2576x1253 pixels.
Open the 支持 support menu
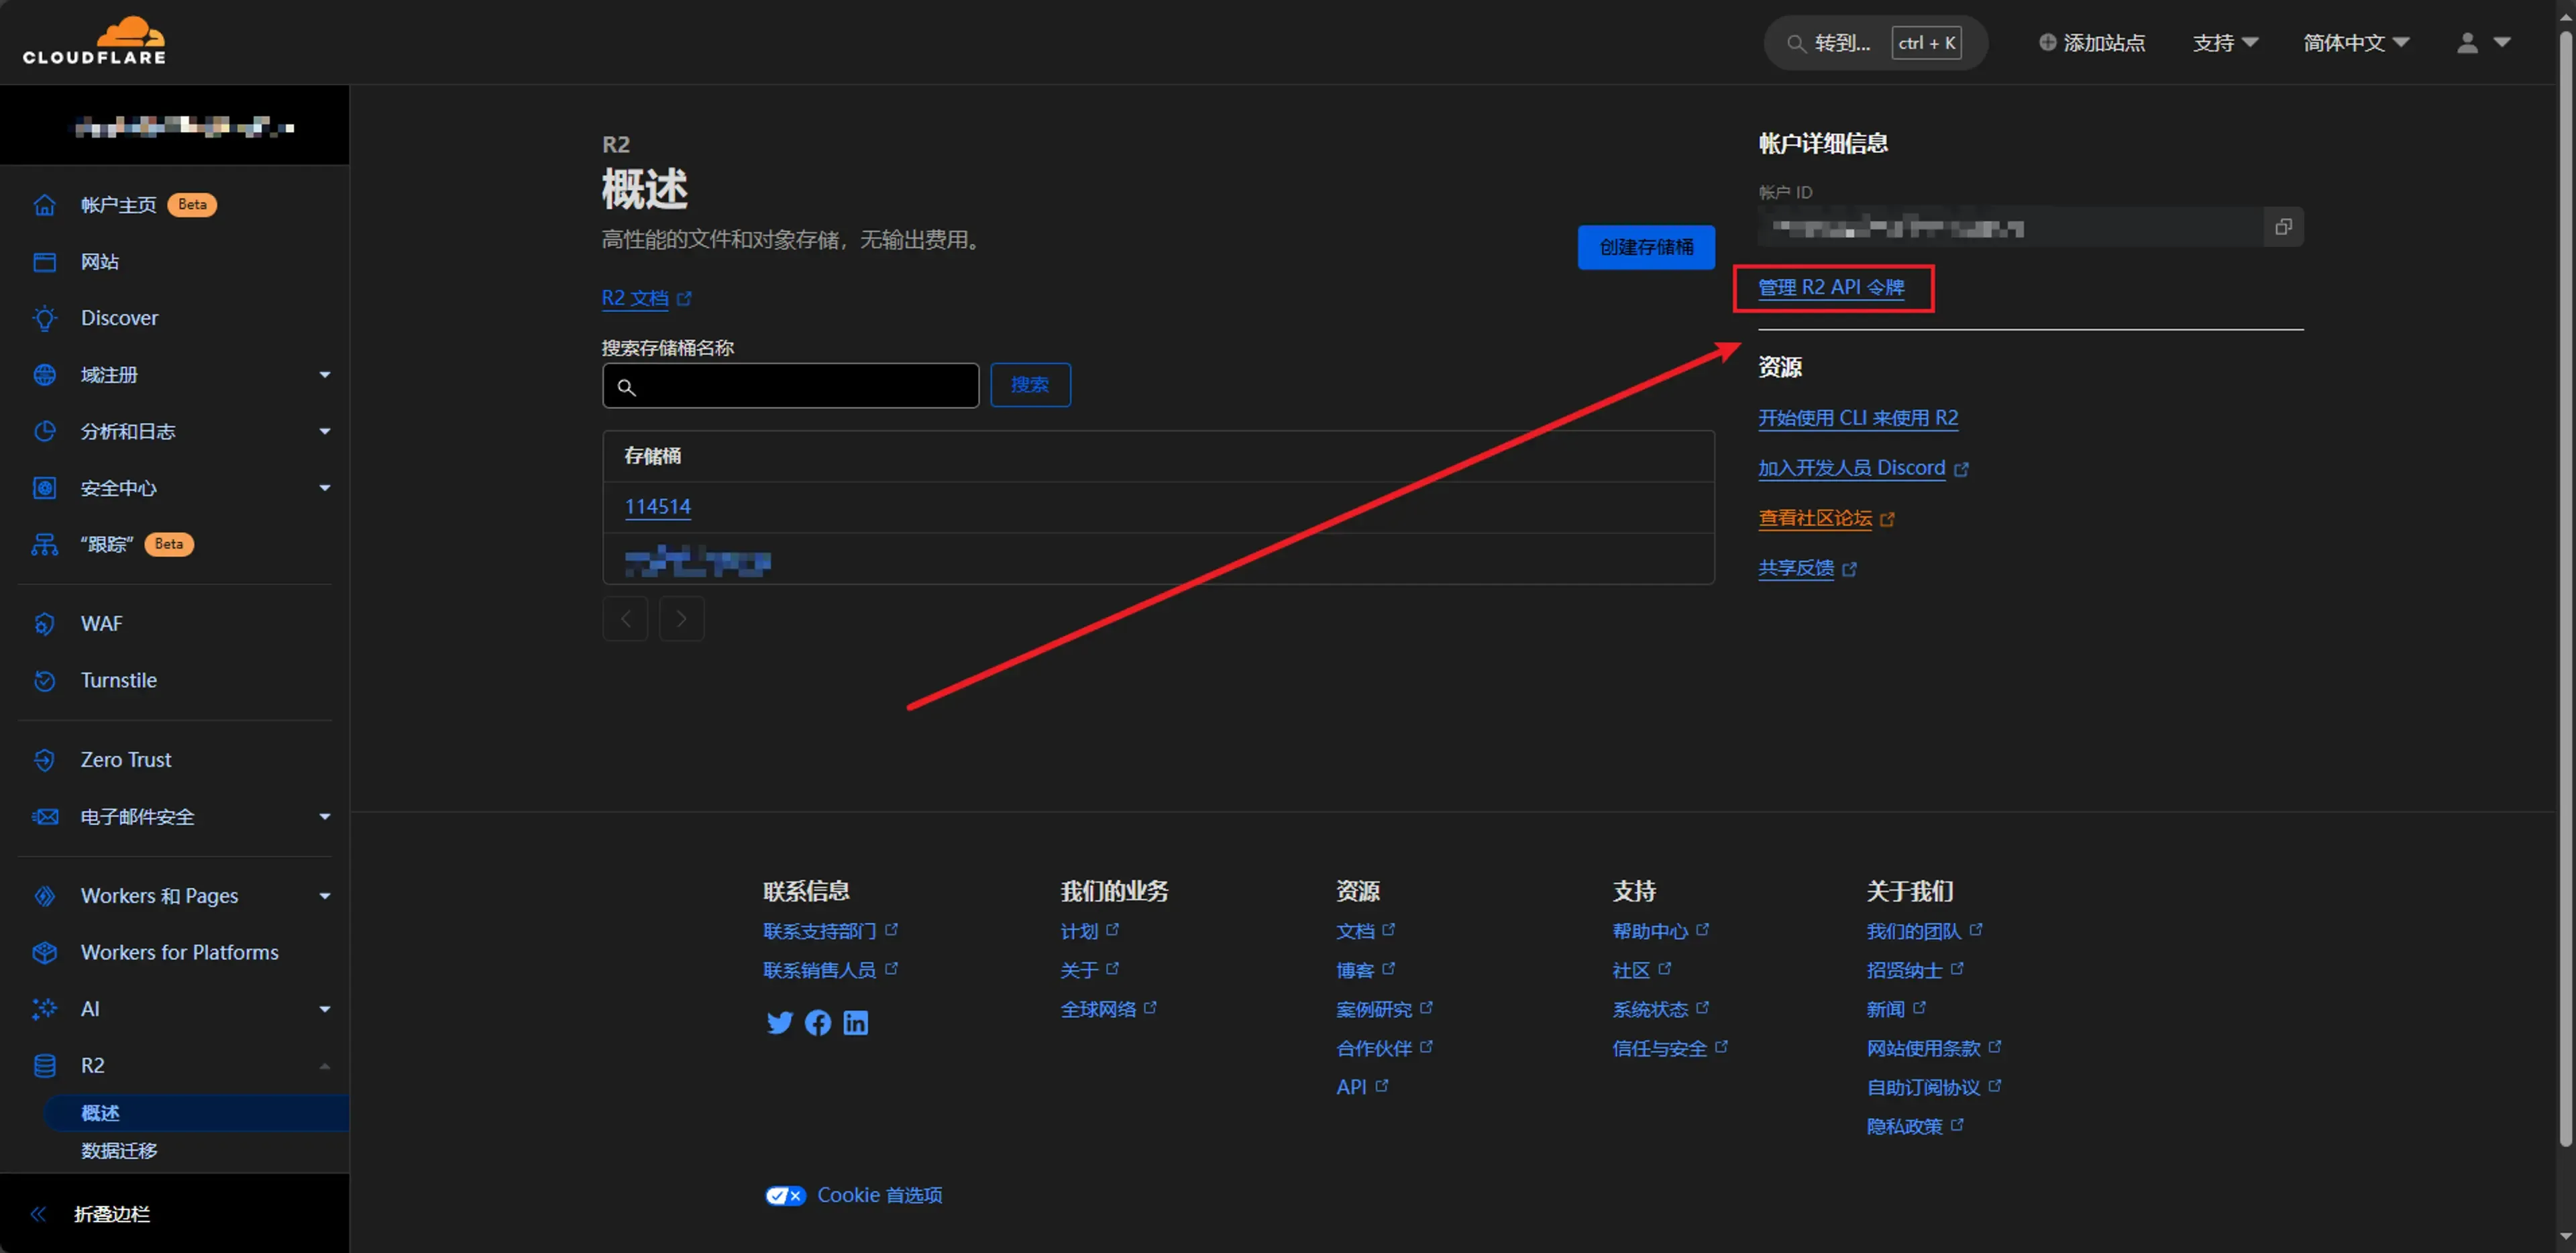(x=2224, y=42)
